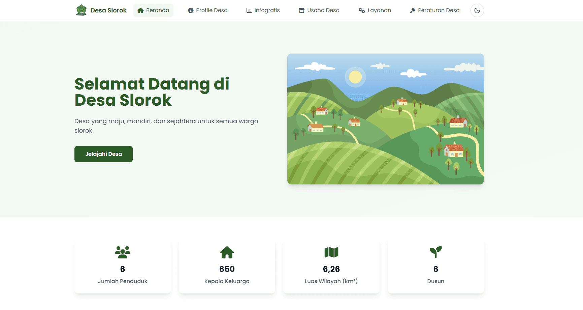The height and width of the screenshot is (310, 583).
Task: Toggle dark mode with the moon icon
Action: (477, 10)
